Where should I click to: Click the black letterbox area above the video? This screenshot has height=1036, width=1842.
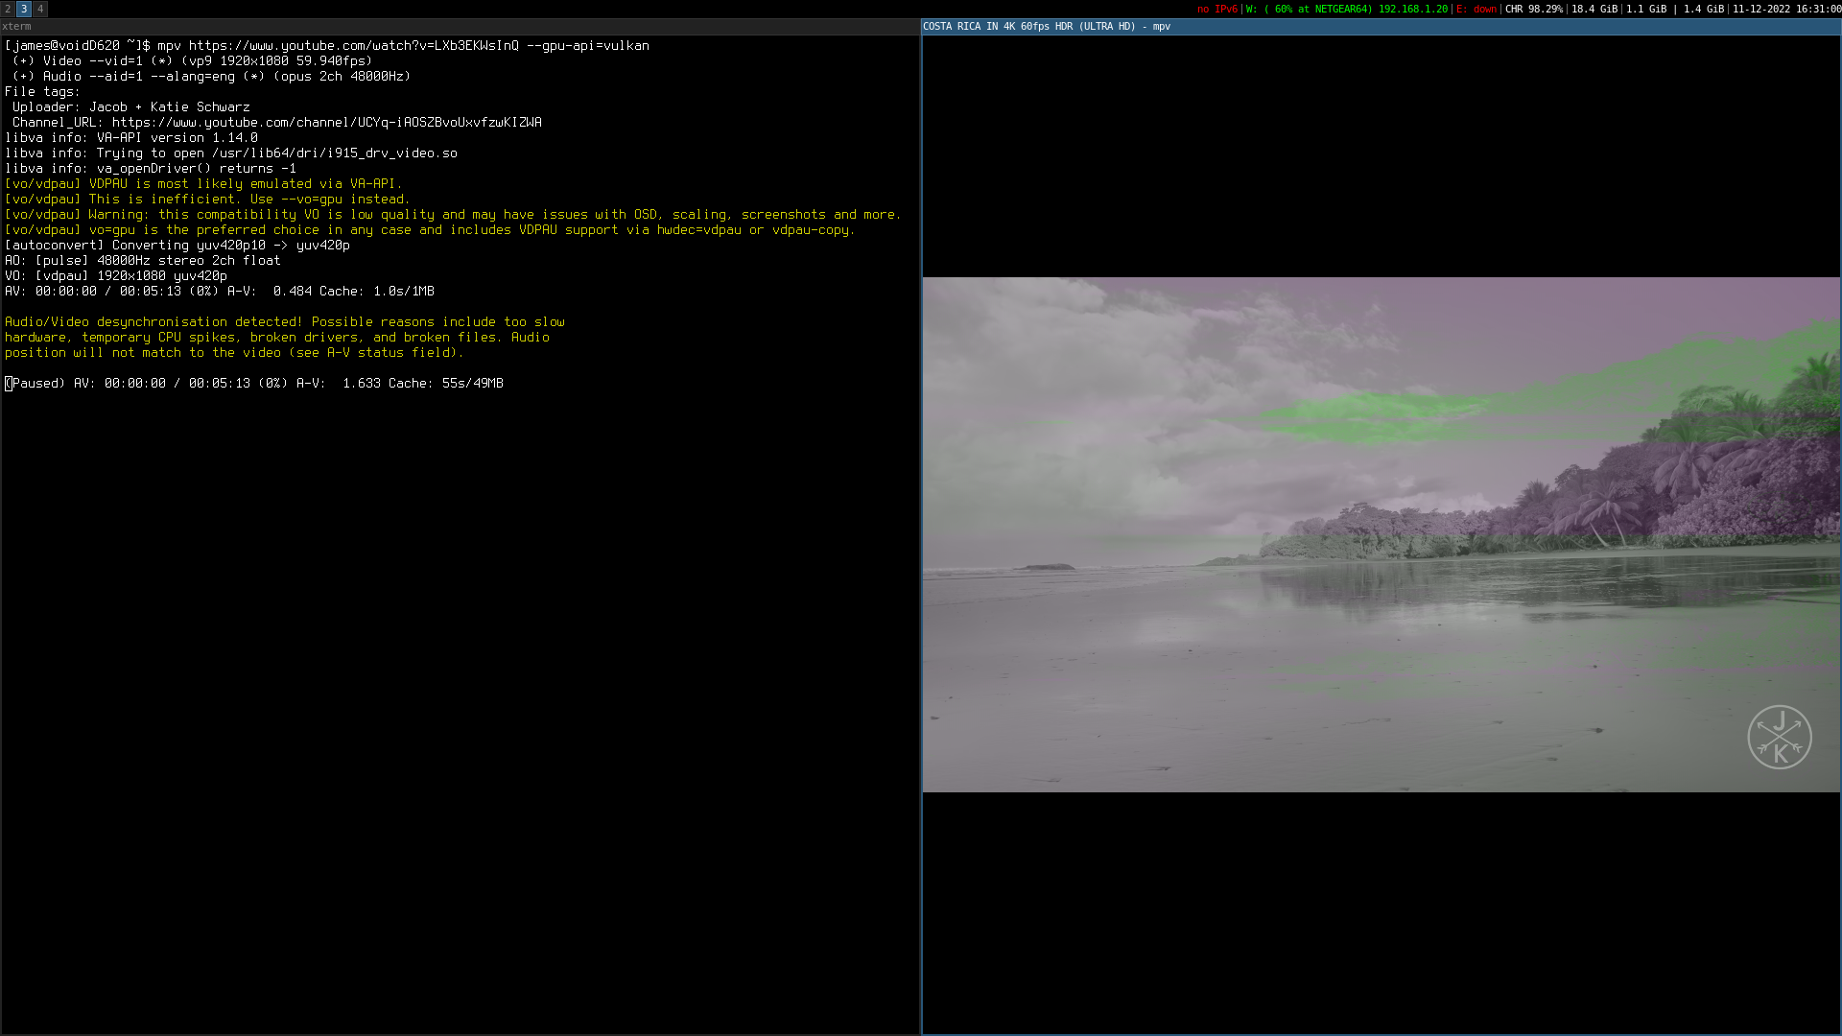click(x=1381, y=155)
